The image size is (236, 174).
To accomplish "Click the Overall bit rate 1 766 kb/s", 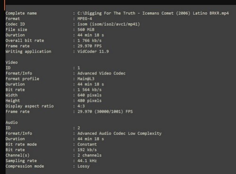I will click(89, 41).
